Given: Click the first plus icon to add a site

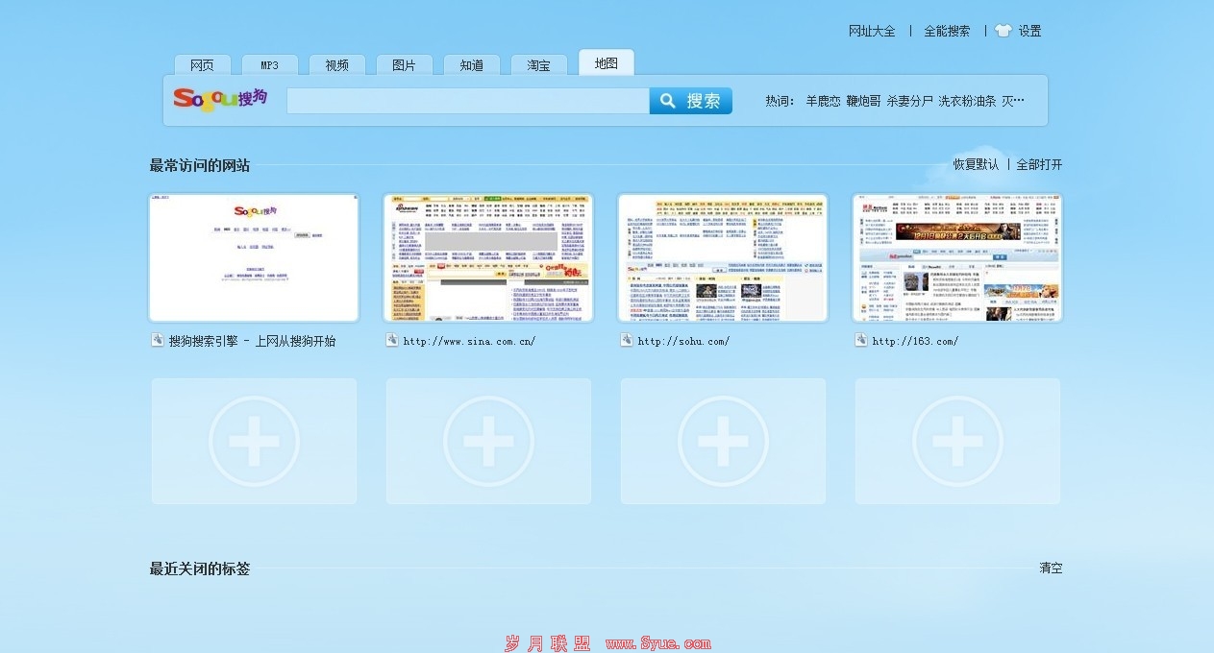Looking at the screenshot, I should point(254,441).
